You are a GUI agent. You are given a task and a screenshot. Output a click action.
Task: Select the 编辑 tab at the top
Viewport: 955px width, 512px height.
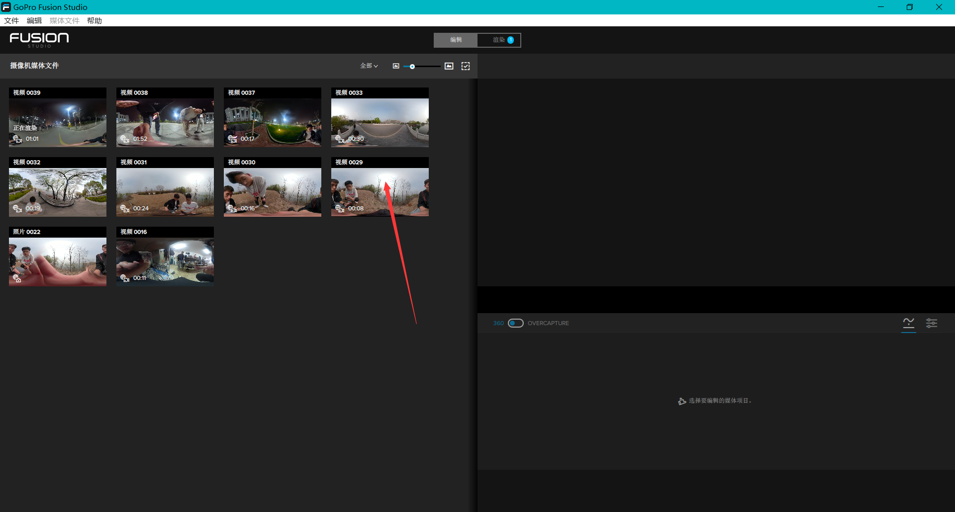[455, 40]
